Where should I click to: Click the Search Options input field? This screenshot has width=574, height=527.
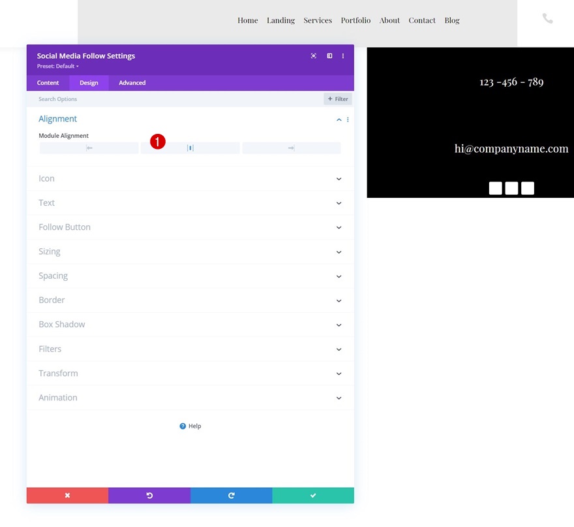point(175,99)
